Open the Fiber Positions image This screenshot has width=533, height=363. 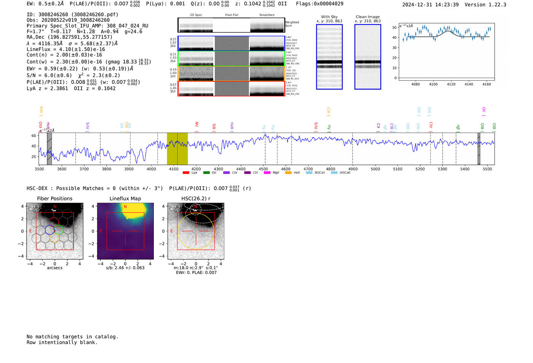[x=55, y=231]
